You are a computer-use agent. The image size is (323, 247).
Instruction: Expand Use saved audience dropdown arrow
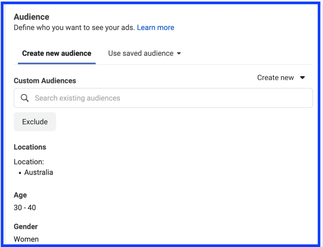click(x=179, y=54)
